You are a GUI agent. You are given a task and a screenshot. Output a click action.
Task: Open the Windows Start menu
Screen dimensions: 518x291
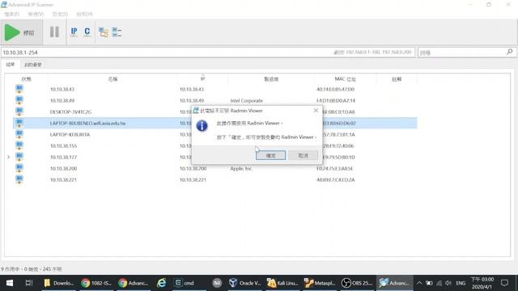coord(10,283)
